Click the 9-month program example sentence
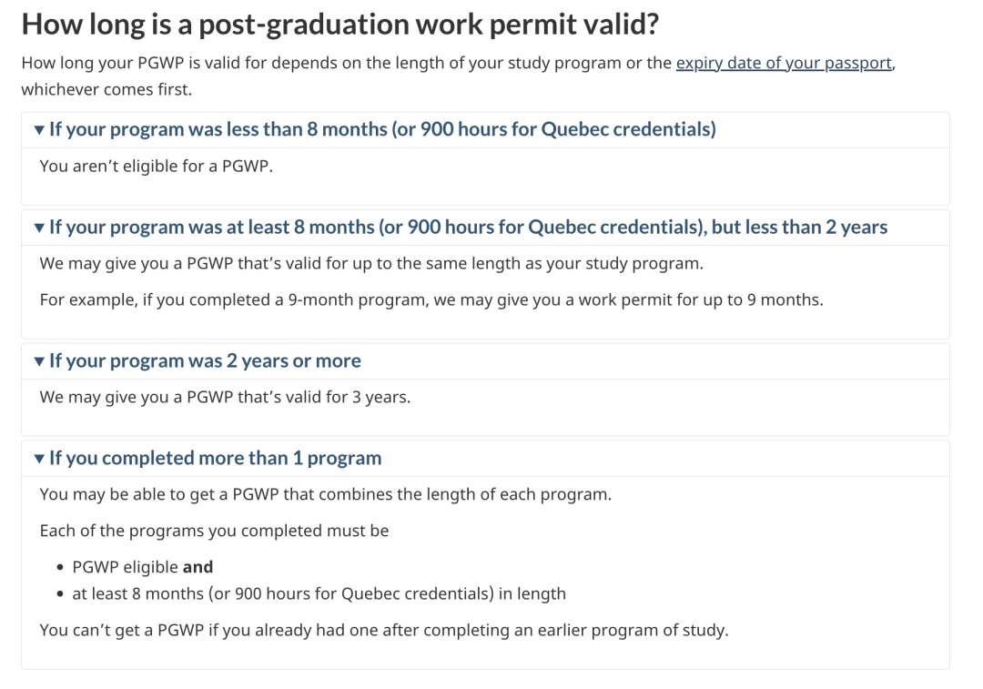The height and width of the screenshot is (689, 983). [431, 299]
